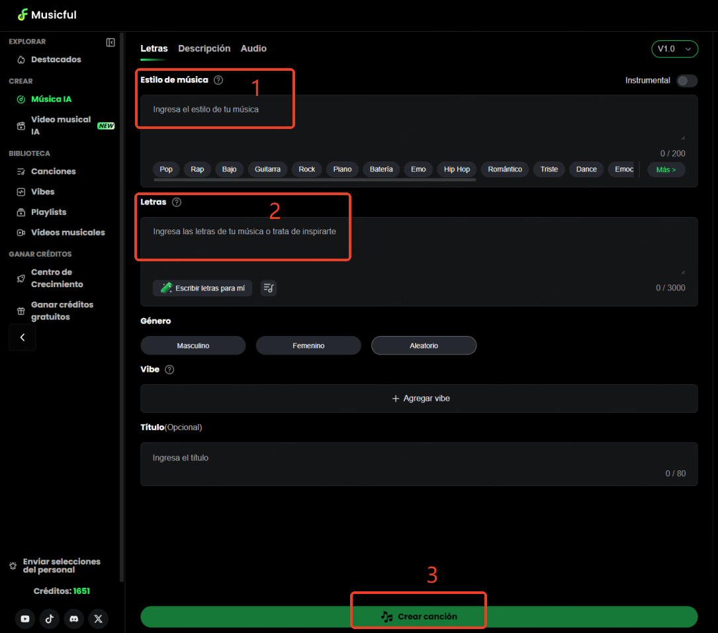This screenshot has height=633, width=718.
Task: Switch to the Descripción tab
Action: (204, 48)
